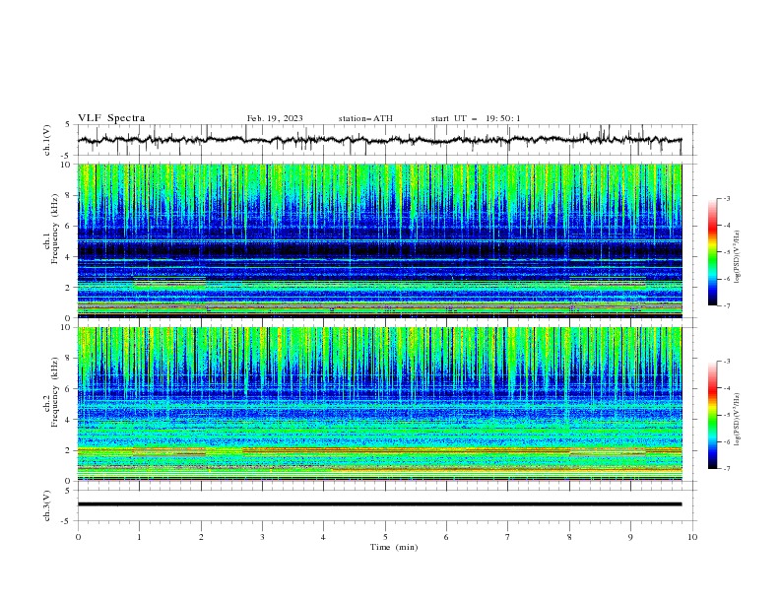Screen dimensions: 780x603
Task: Click the '6' tick on the time axis
Action: point(446,537)
